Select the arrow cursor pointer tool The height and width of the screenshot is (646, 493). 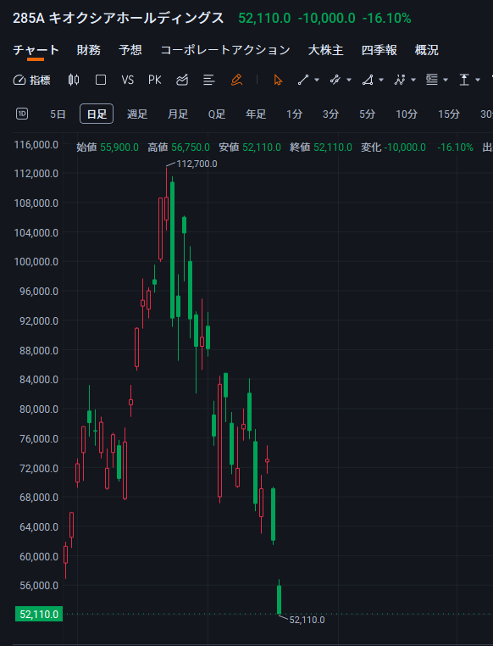[278, 80]
